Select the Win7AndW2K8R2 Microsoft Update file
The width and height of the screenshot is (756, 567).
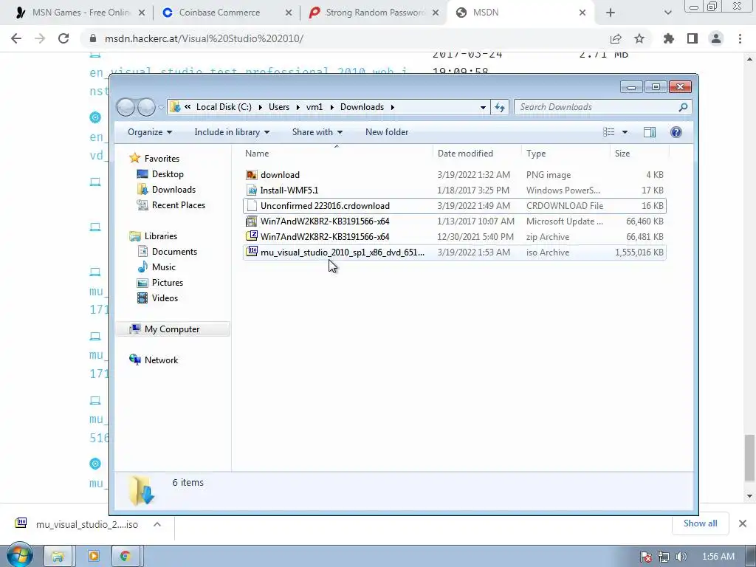454,221
